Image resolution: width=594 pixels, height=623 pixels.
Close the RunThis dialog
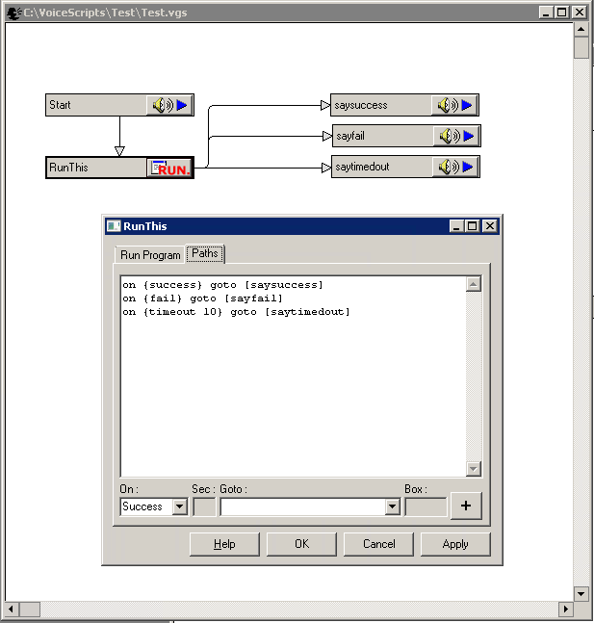click(x=489, y=226)
